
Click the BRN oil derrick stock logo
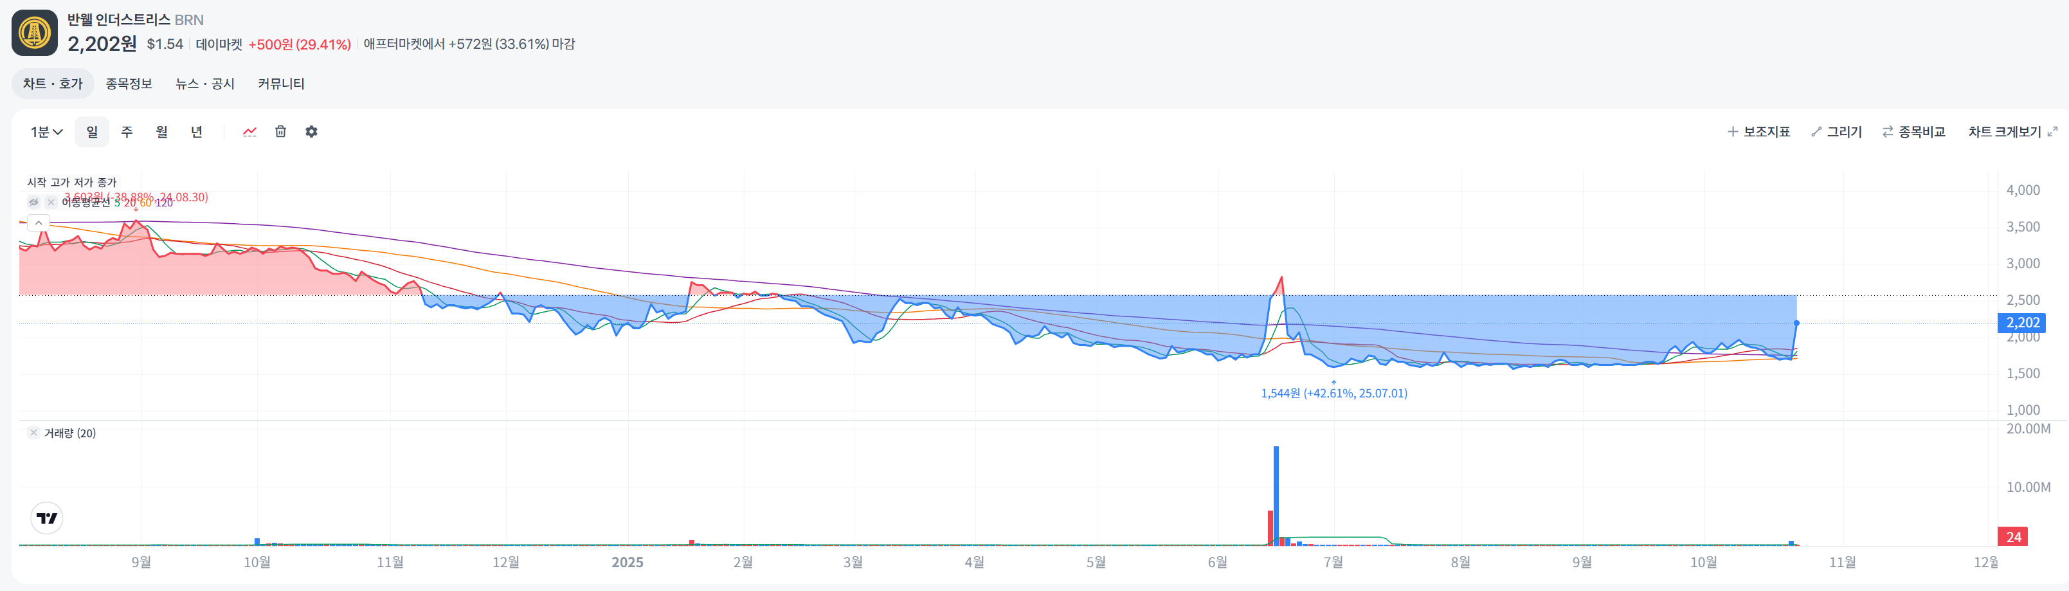click(35, 33)
